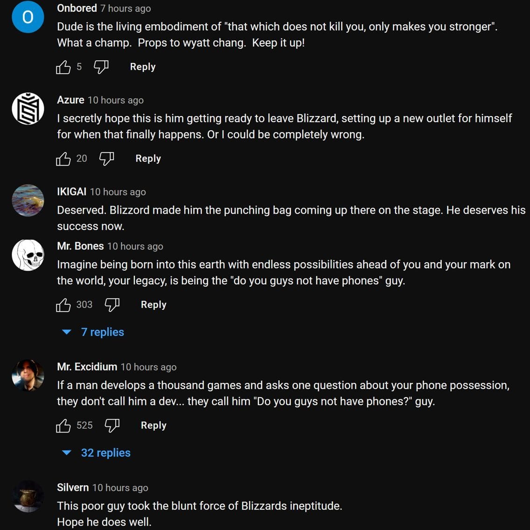Like Mr. Excidium's comment with 525 likes
The image size is (530, 530).
(64, 425)
